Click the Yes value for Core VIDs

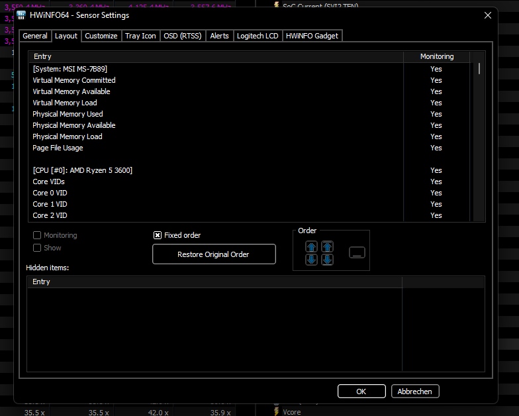click(x=436, y=182)
